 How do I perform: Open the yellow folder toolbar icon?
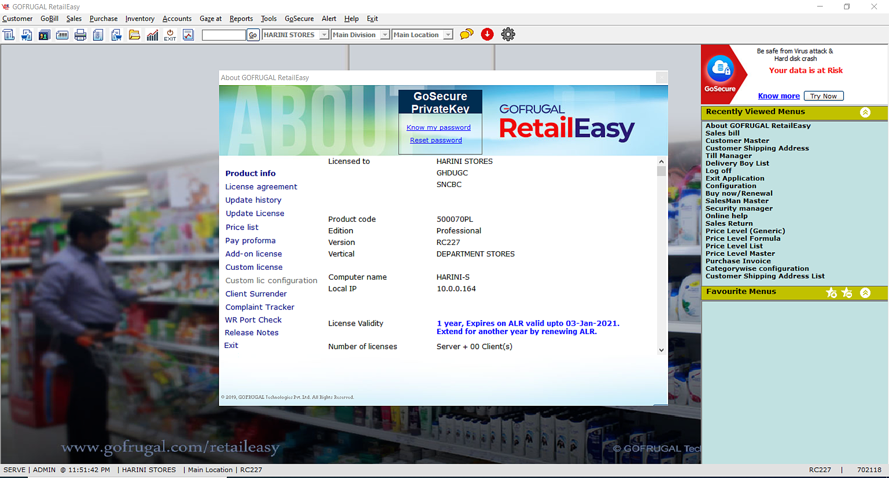click(x=134, y=35)
